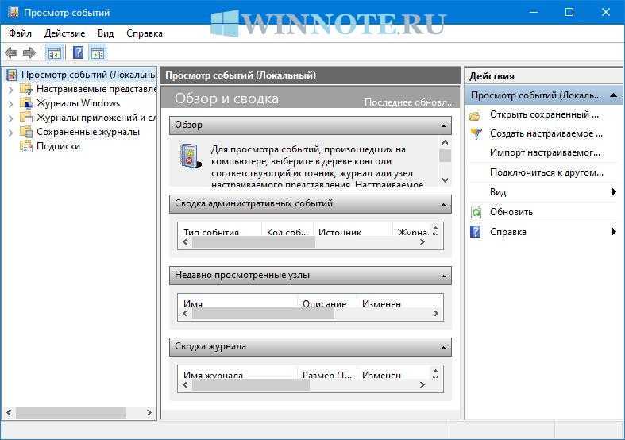Collapse the Просмотр событий actions group
Viewport: 625px width, 440px height.
click(x=613, y=95)
